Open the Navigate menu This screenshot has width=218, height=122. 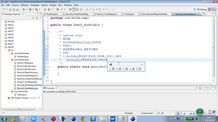pos(35,5)
